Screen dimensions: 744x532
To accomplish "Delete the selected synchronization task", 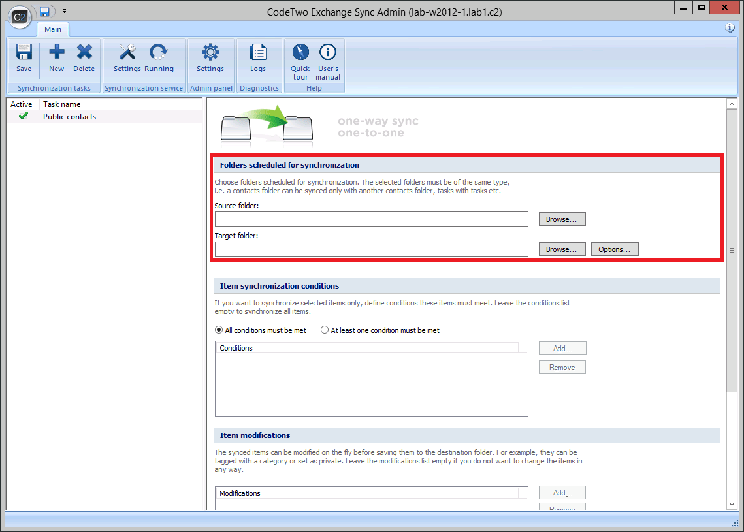I will click(x=84, y=59).
